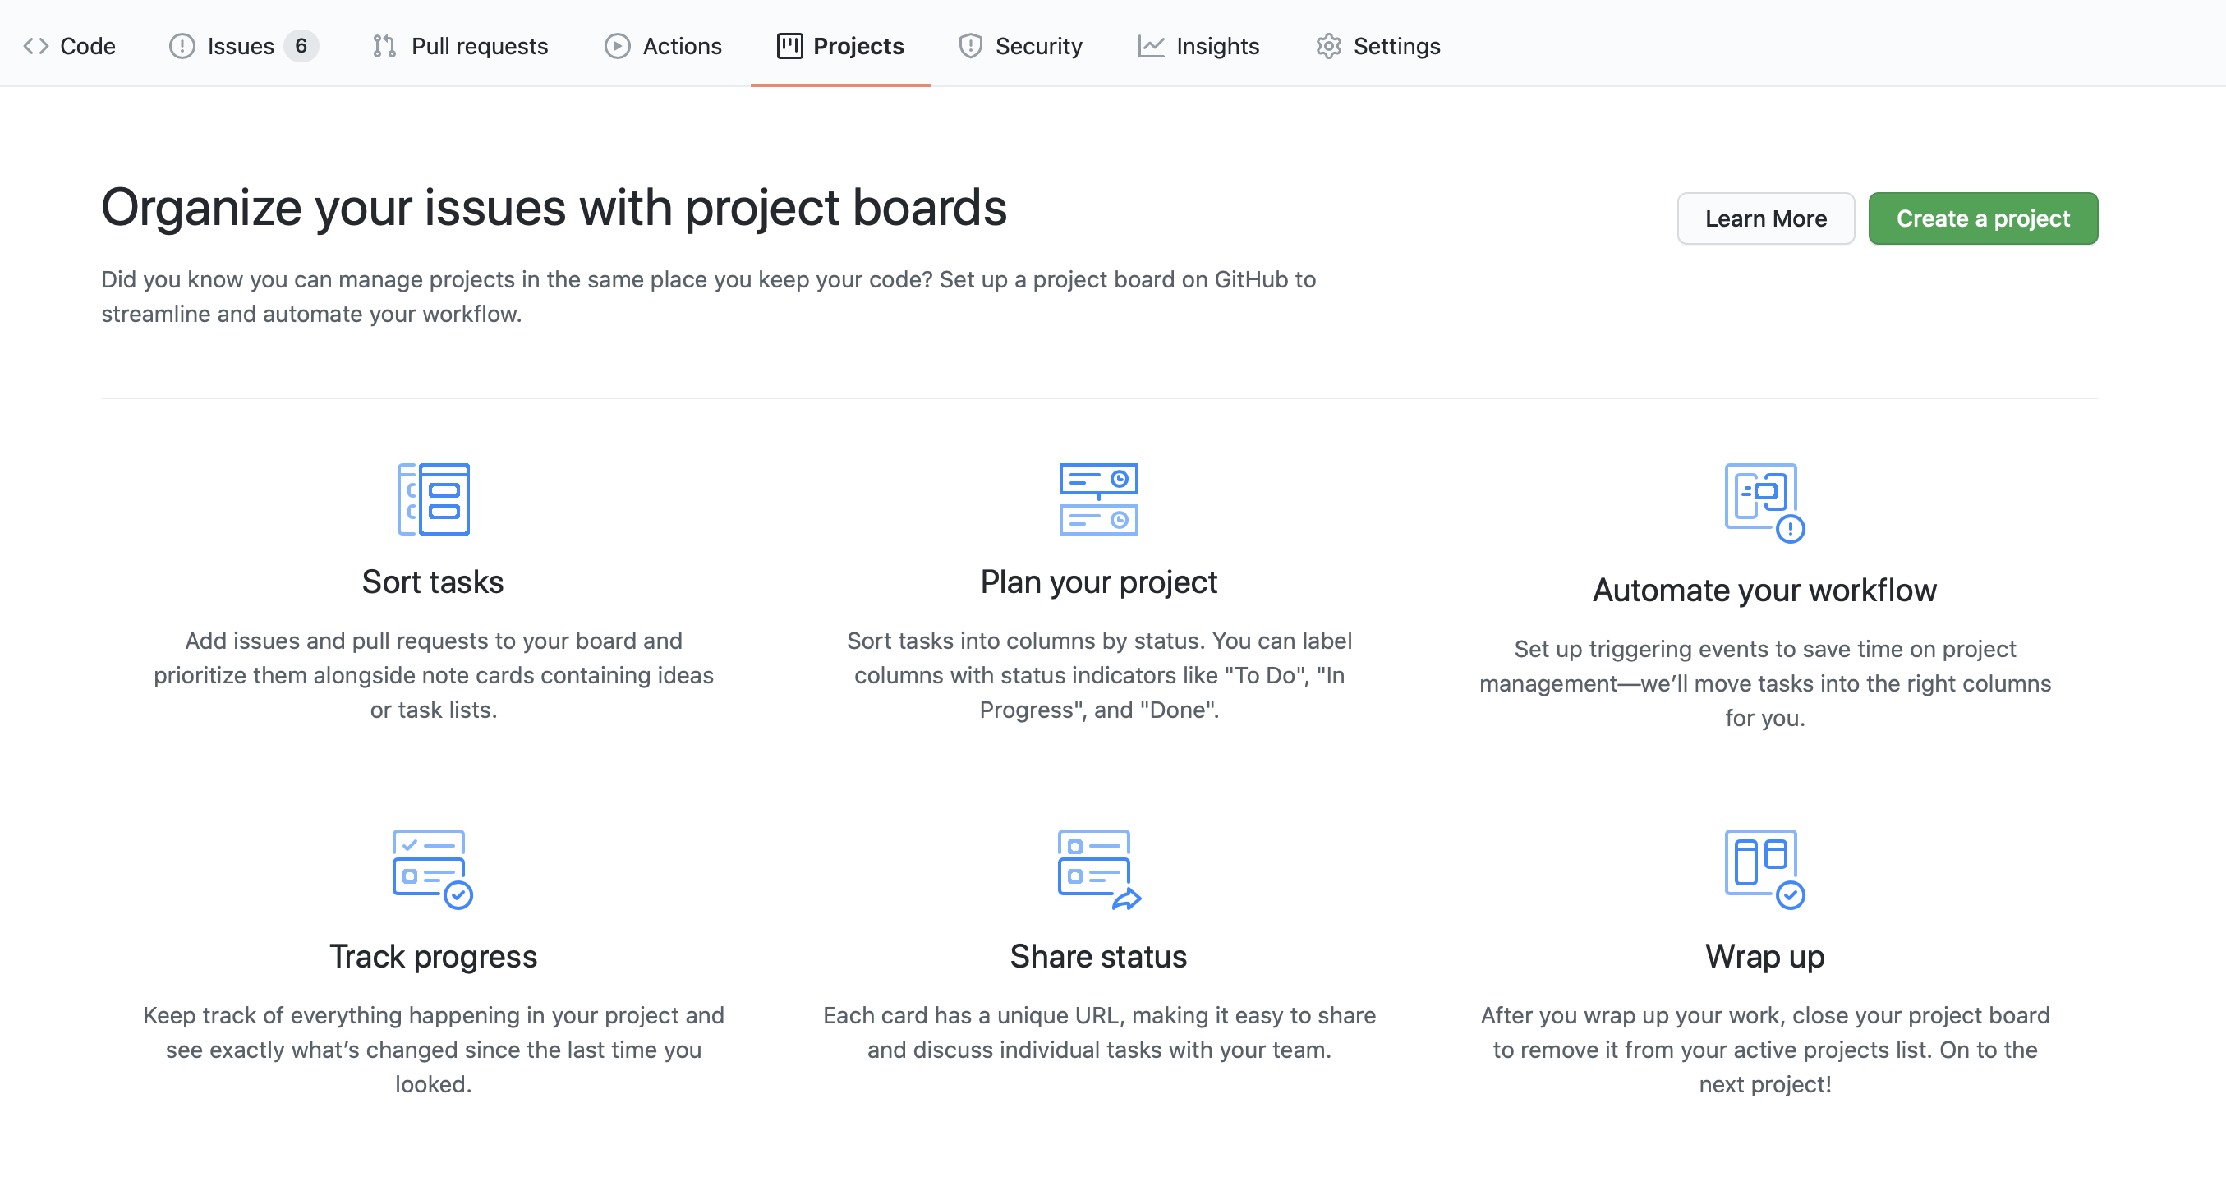Select the Projects tab

pyautogui.click(x=841, y=46)
